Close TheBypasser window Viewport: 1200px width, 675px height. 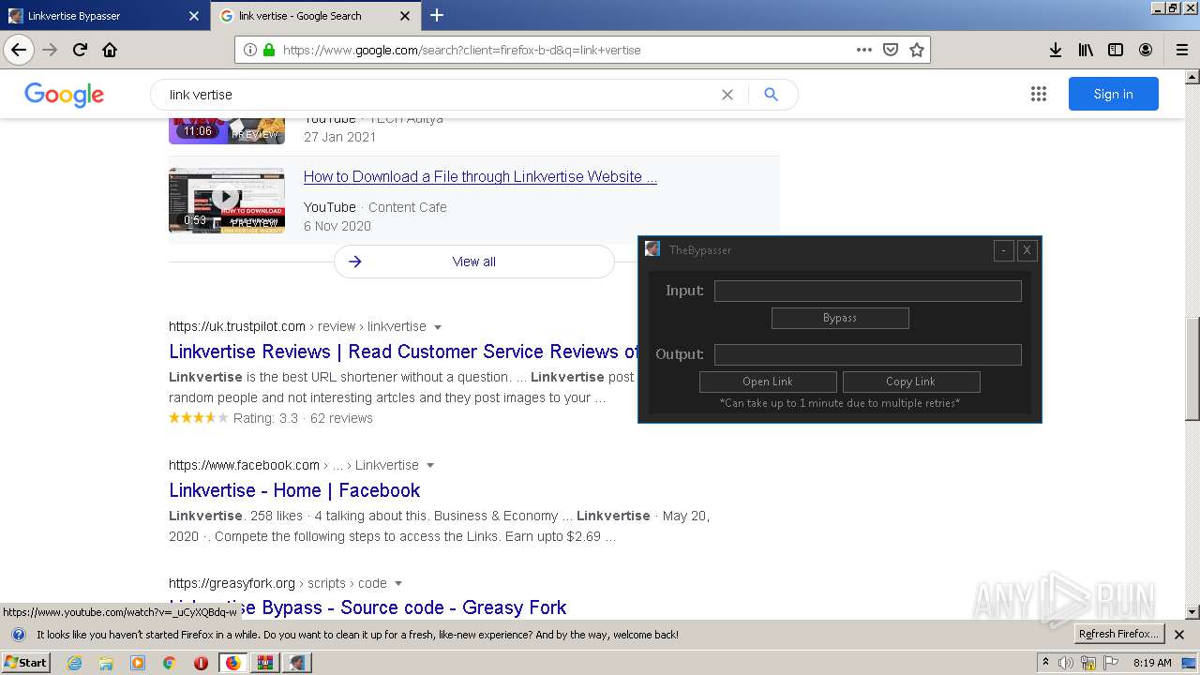coord(1027,250)
